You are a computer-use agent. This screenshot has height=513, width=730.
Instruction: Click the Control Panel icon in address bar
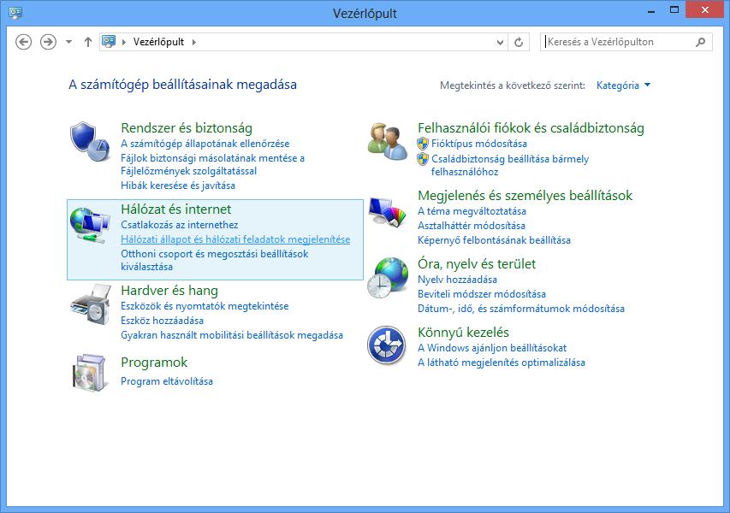(109, 41)
